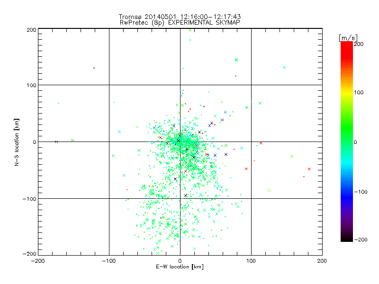Screen dimensions: 379x284
Task: Click the colorbar tick label '-100'
Action: 361,192
